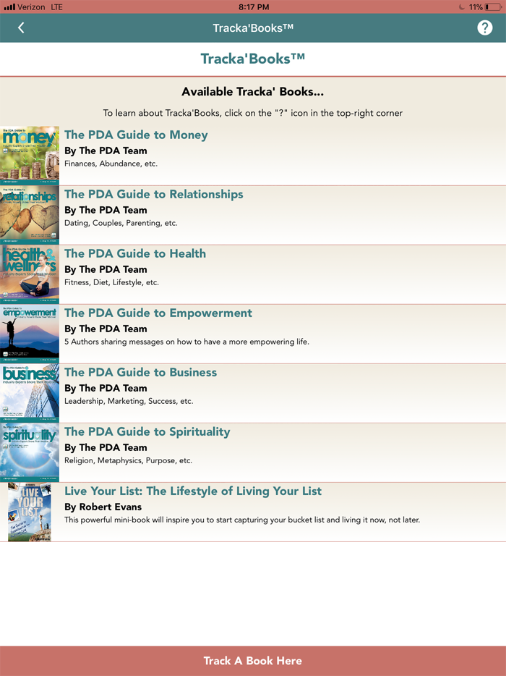506x676 pixels.
Task: Open The PDA Guide to Money
Action: (136, 135)
